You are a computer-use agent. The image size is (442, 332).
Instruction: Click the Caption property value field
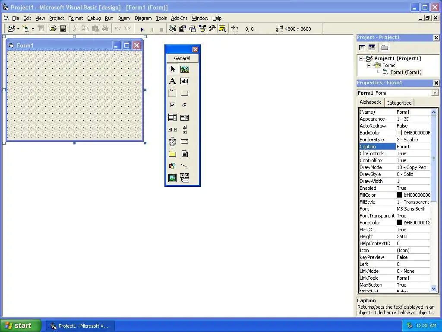[413, 147]
